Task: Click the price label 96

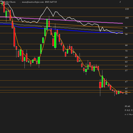Action: [126, 28]
